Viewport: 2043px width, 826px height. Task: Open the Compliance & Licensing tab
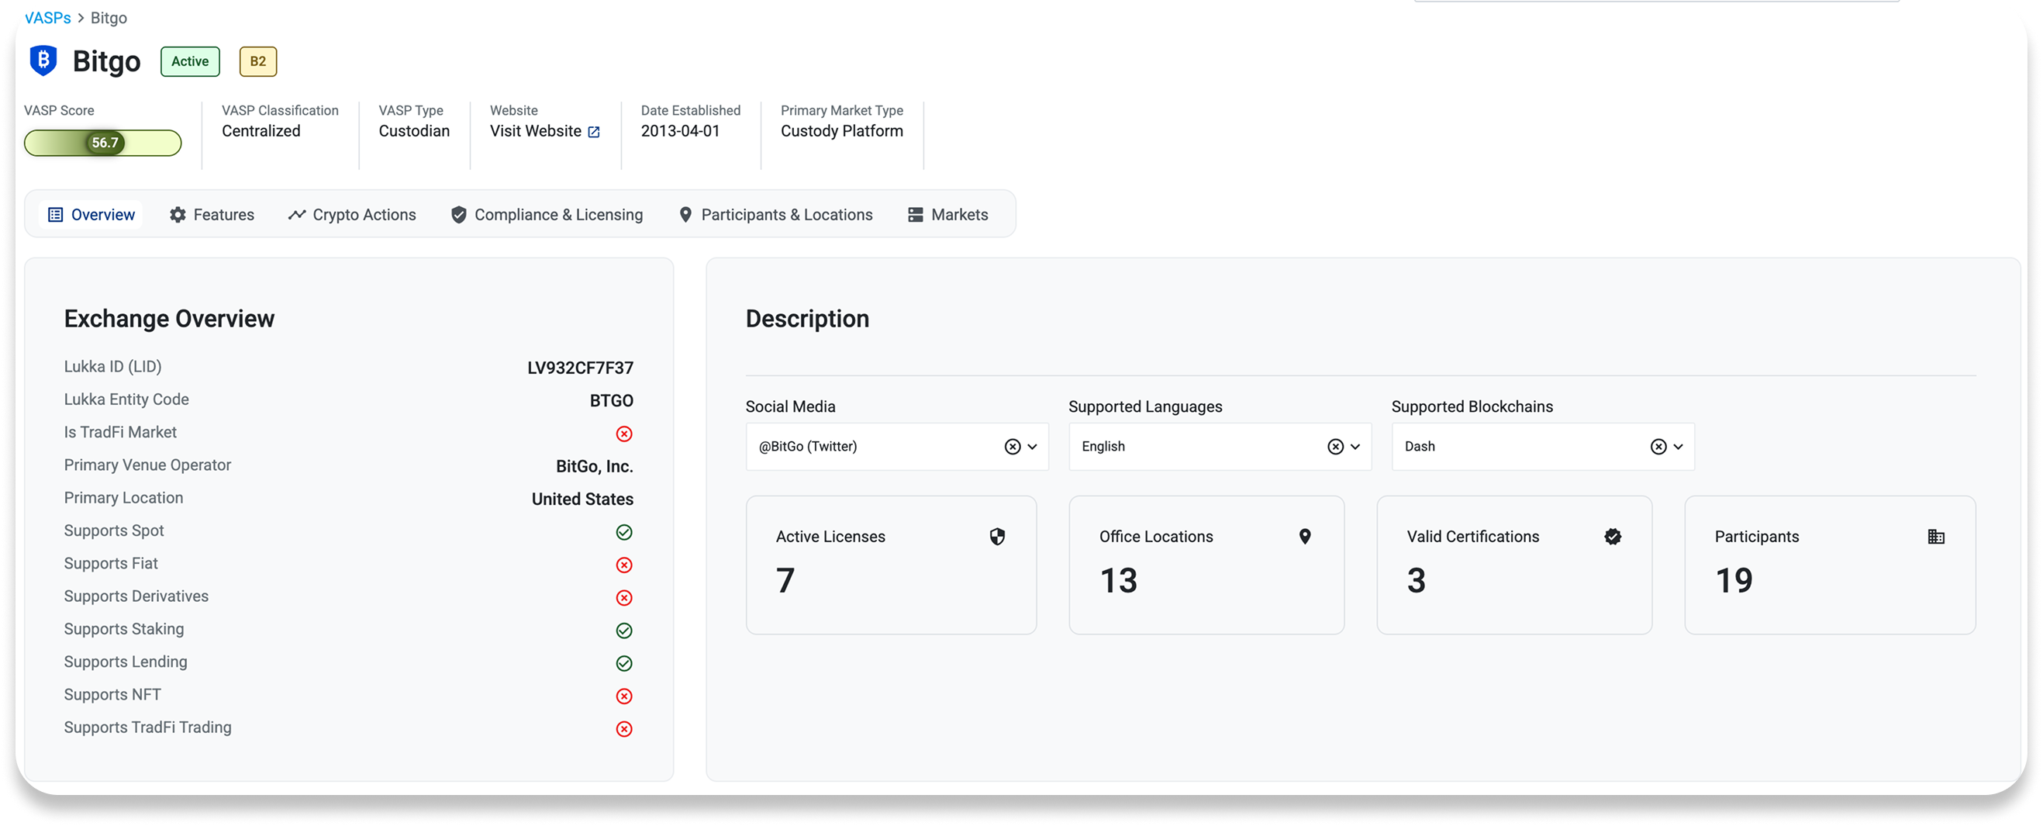point(547,215)
